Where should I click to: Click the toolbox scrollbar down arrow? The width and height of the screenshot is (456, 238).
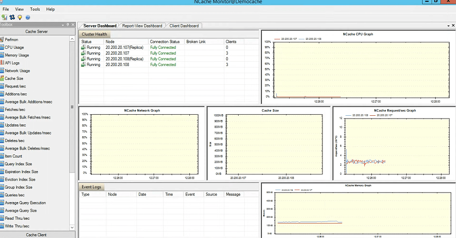pos(72,227)
